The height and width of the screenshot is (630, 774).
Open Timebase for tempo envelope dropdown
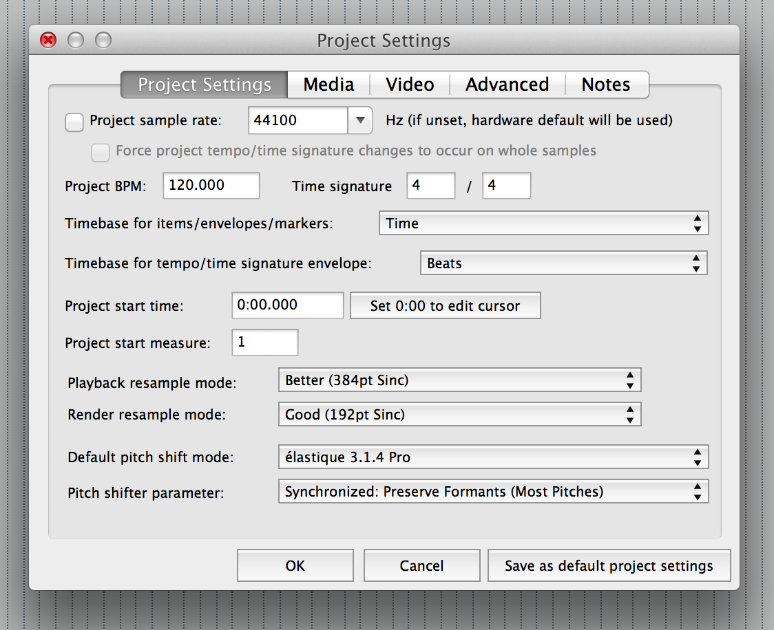(x=563, y=263)
